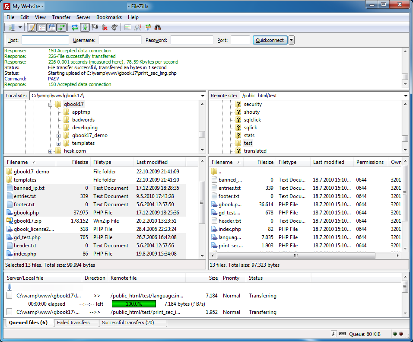413x342 pixels.
Task: Click the server icon in transfer queue
Action: (x=10, y=287)
